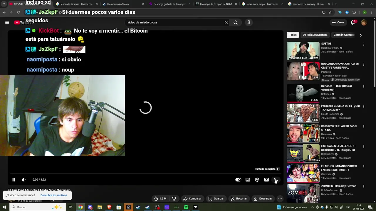Image resolution: width=376 pixels, height=211 pixels.
Task: Open the green Chrome profile avatar
Action: [x=365, y=12]
